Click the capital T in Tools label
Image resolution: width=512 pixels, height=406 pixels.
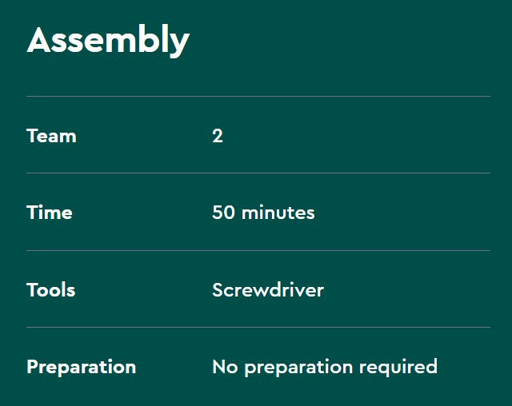(x=32, y=289)
